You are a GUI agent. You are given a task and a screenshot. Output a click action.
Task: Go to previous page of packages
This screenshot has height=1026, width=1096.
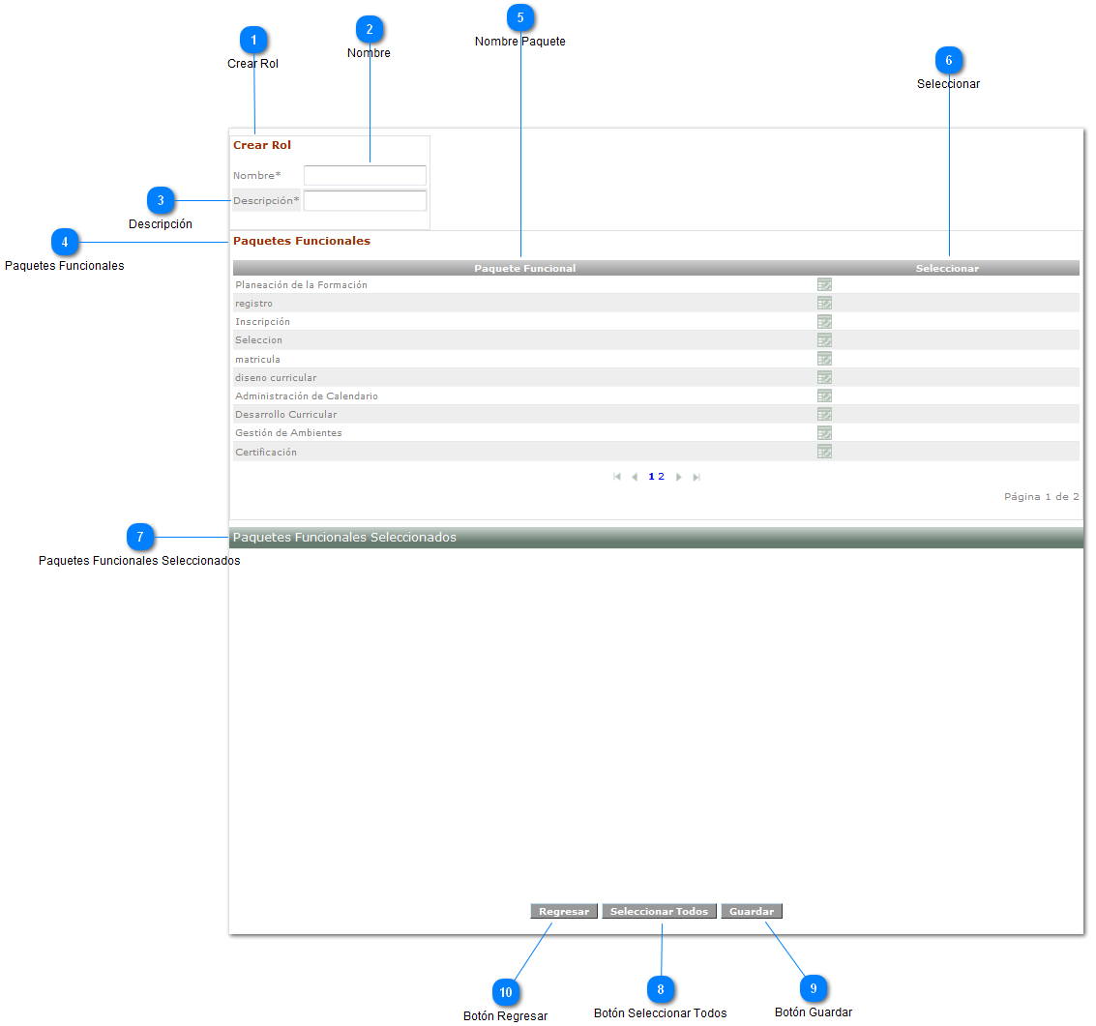[x=635, y=477]
